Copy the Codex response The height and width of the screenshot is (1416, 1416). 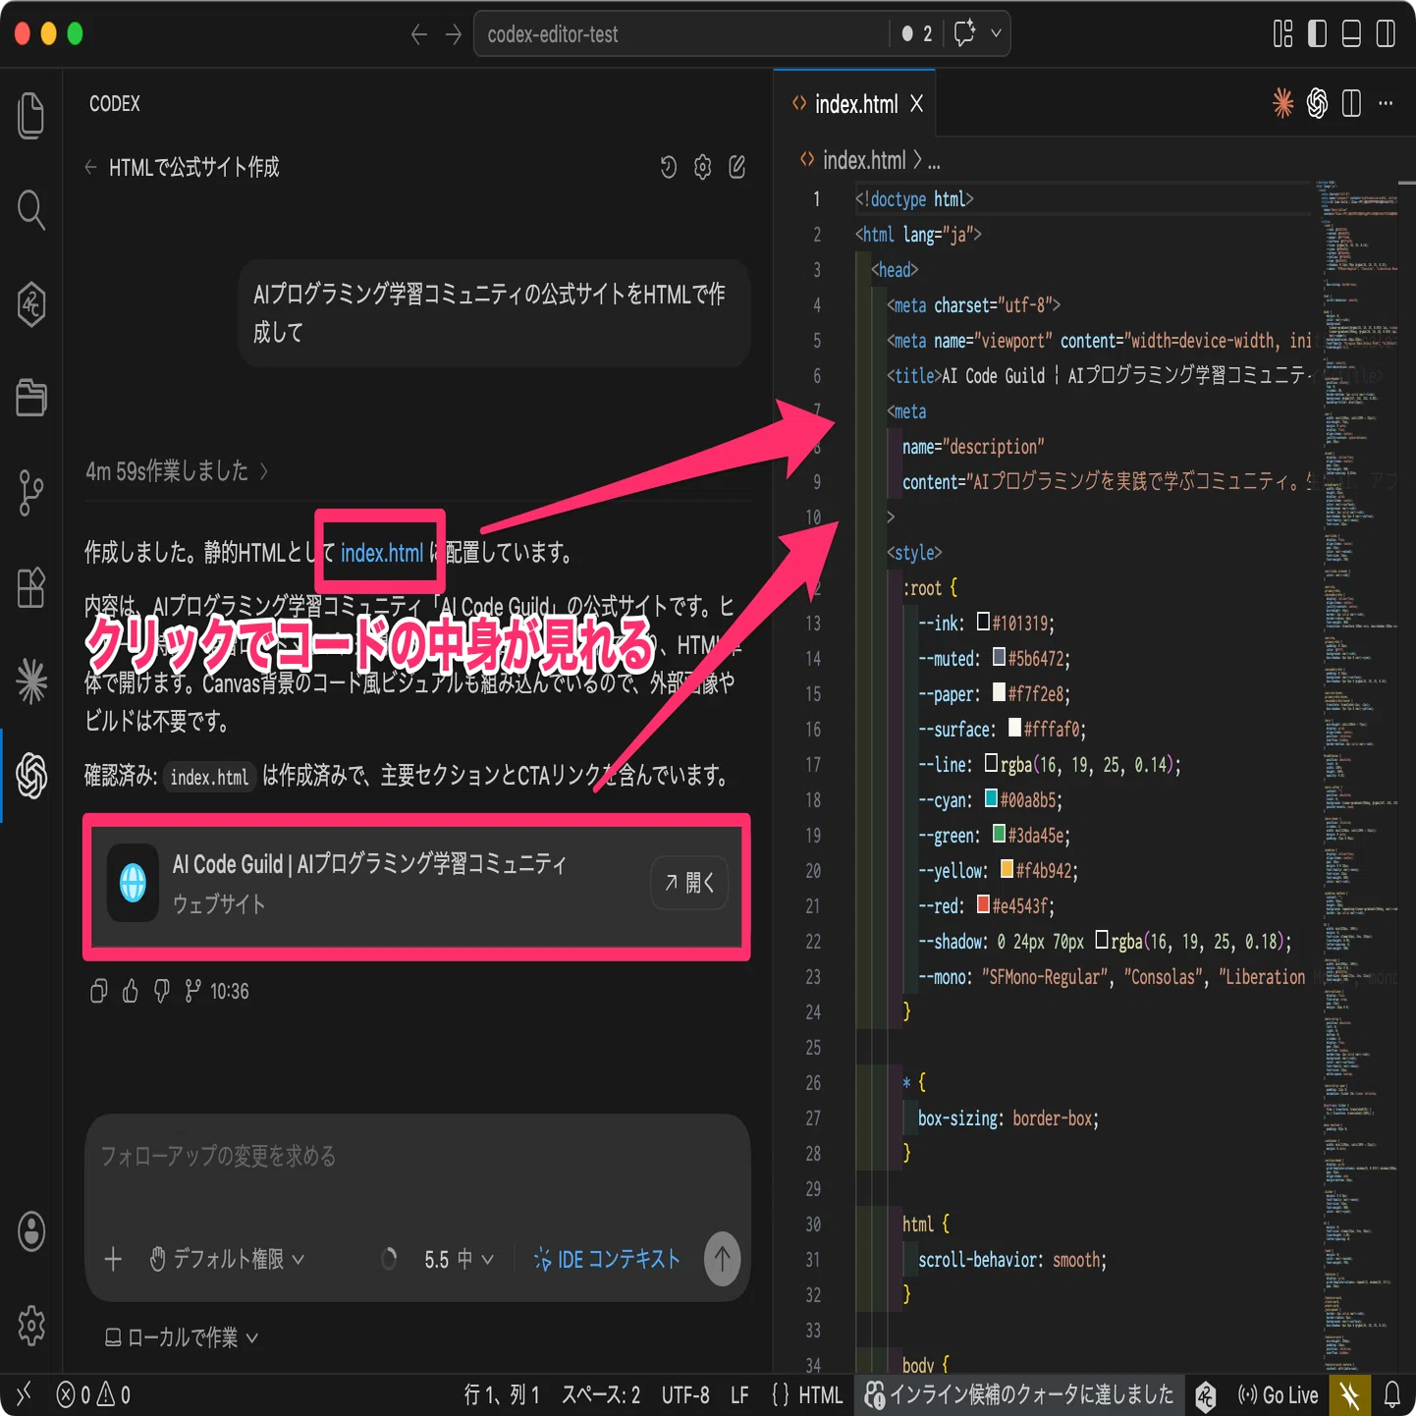click(x=98, y=992)
